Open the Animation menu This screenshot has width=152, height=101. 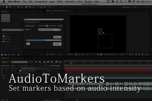tap(70, 2)
